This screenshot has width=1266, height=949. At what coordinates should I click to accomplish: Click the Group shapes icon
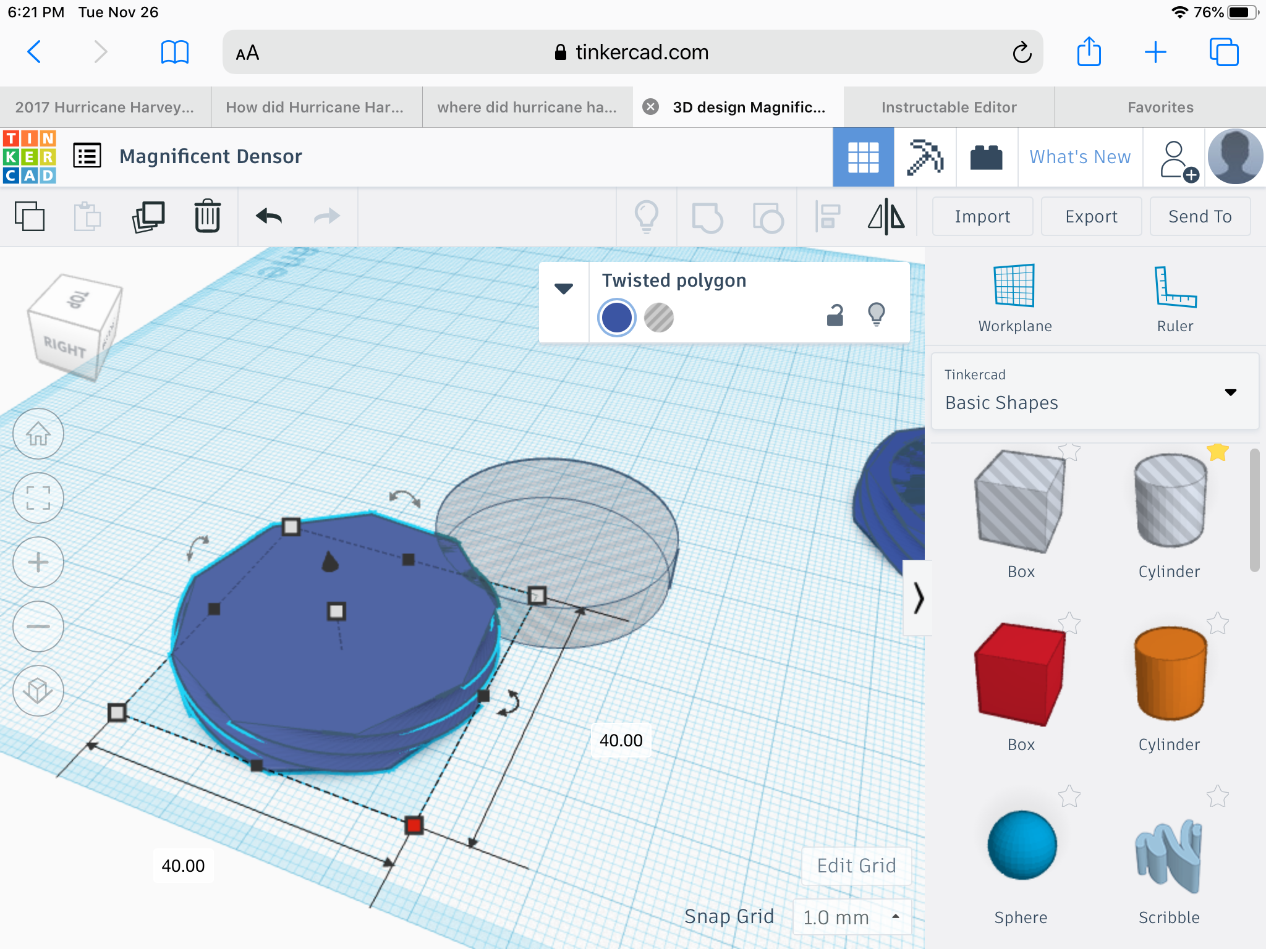click(x=707, y=217)
